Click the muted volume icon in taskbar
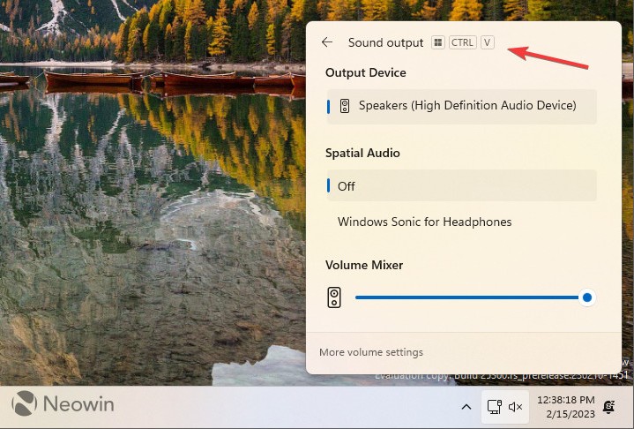This screenshot has width=634, height=429. coord(516,407)
